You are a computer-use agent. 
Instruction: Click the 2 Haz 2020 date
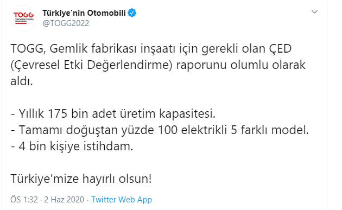64,199
